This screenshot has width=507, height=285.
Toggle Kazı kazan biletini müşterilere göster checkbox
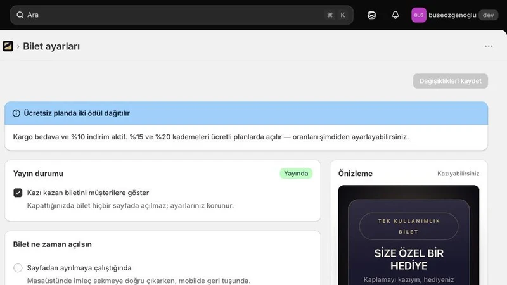pos(18,193)
